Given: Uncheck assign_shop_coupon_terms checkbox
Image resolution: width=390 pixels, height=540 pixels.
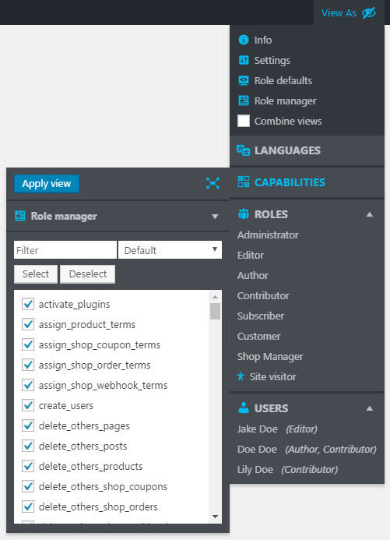Looking at the screenshot, I should [28, 344].
